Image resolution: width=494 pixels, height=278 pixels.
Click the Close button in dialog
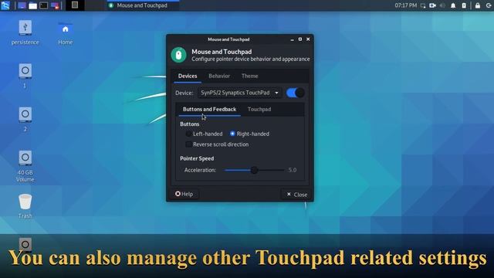296,195
